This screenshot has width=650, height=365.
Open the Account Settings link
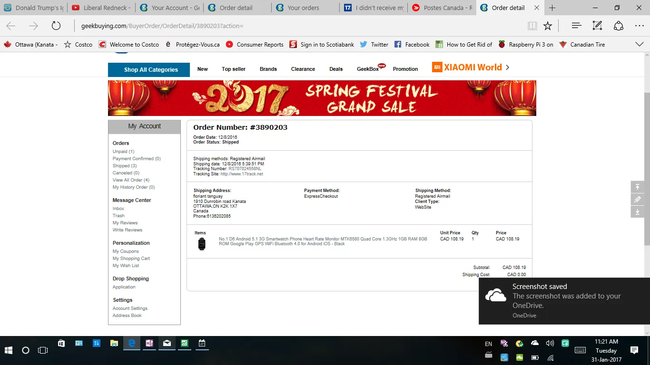(130, 308)
